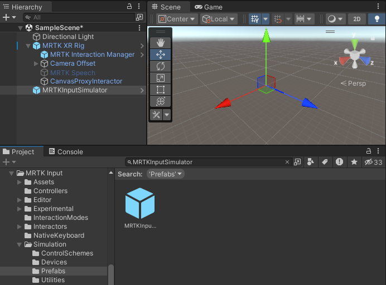Viewport: 386px width, 285px height.
Task: Open SampleScene options menu dots
Action: point(139,28)
